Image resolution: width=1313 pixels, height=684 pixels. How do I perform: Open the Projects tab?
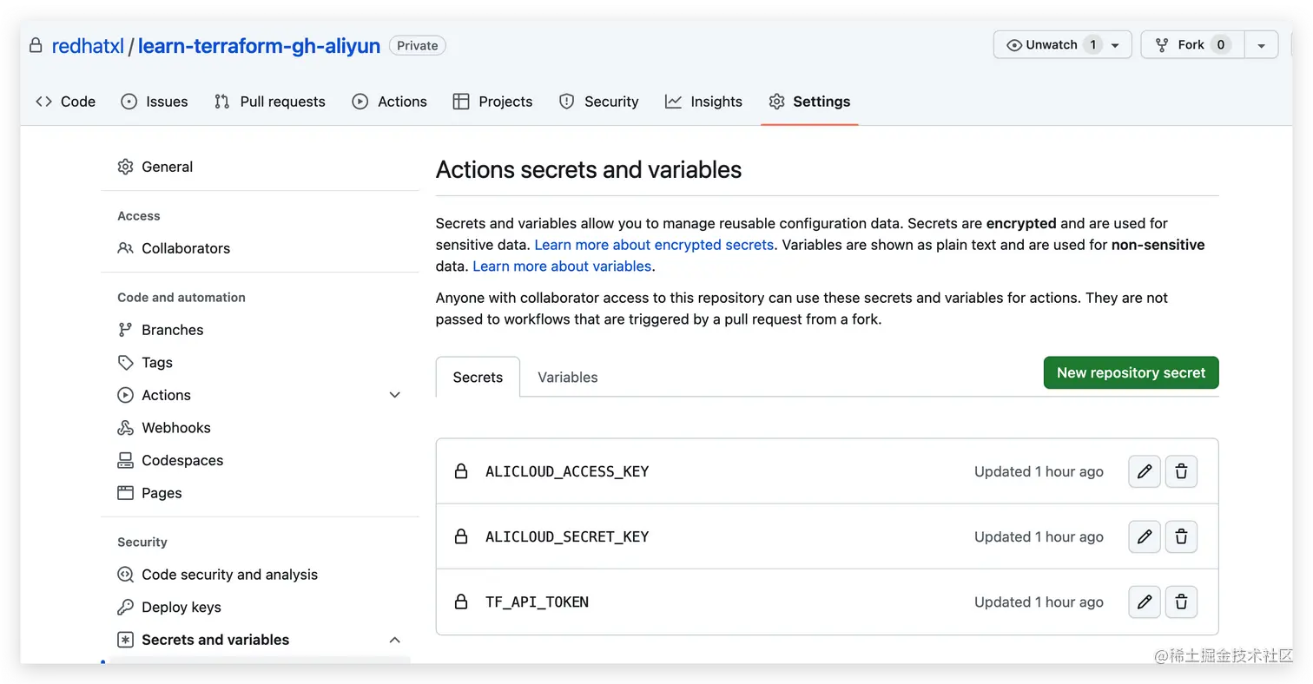tap(493, 102)
